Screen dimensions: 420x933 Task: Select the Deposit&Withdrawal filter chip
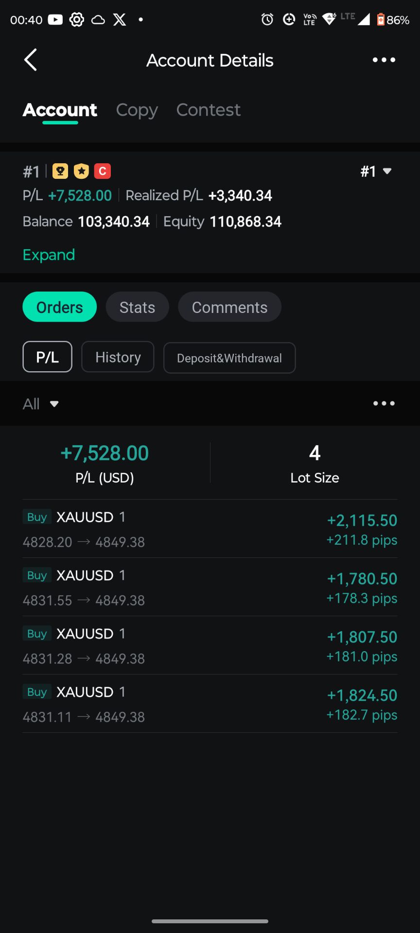point(229,358)
